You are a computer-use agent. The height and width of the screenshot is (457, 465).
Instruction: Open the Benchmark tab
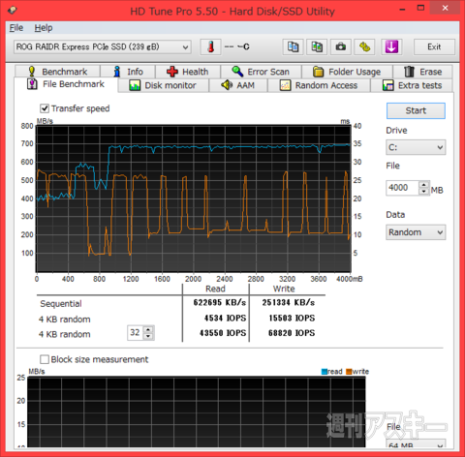(x=58, y=72)
